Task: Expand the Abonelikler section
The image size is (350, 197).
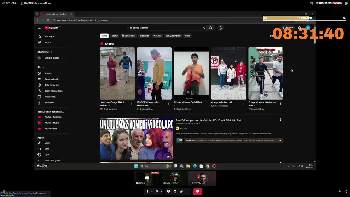Action: pyautogui.click(x=45, y=52)
